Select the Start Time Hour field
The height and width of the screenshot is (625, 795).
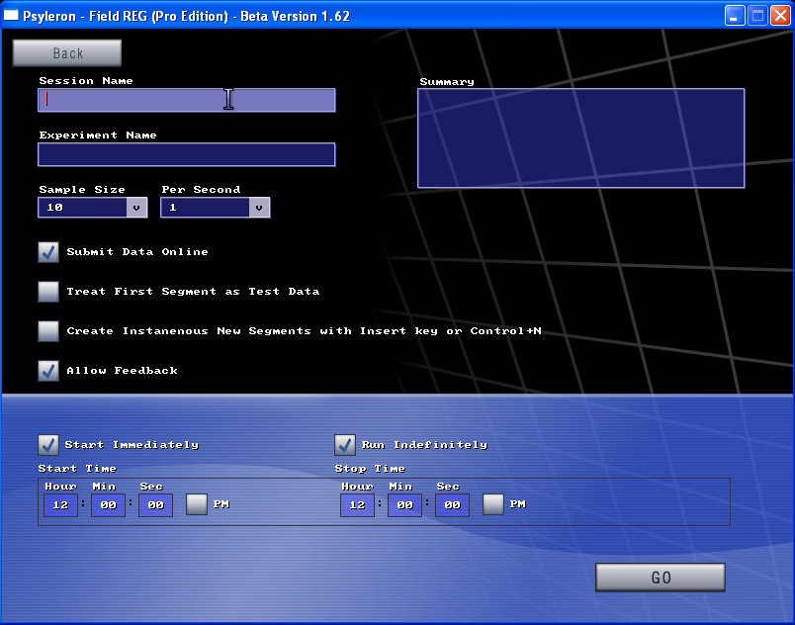point(61,505)
